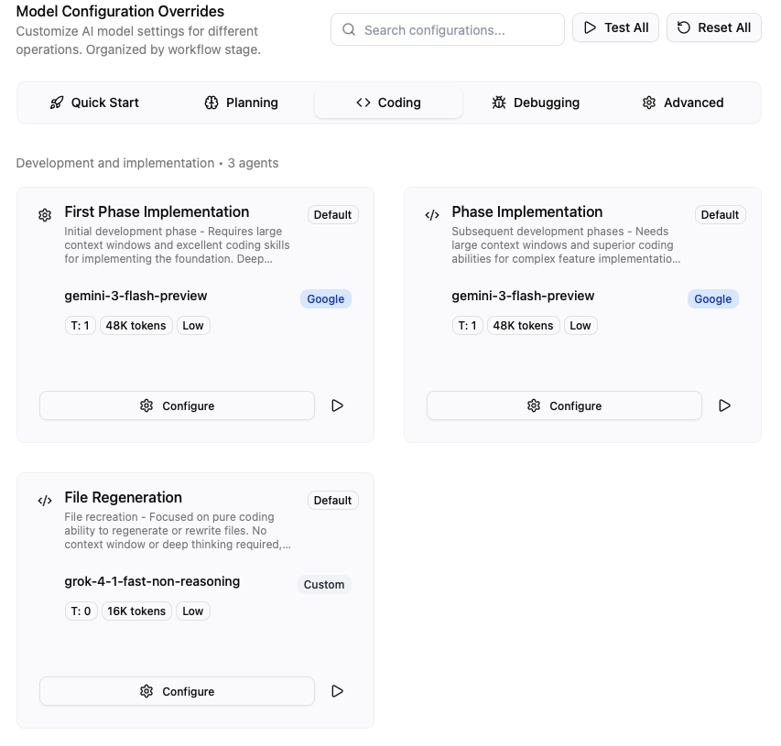Select the Coding tab
This screenshot has width=781, height=746.
pyautogui.click(x=388, y=103)
